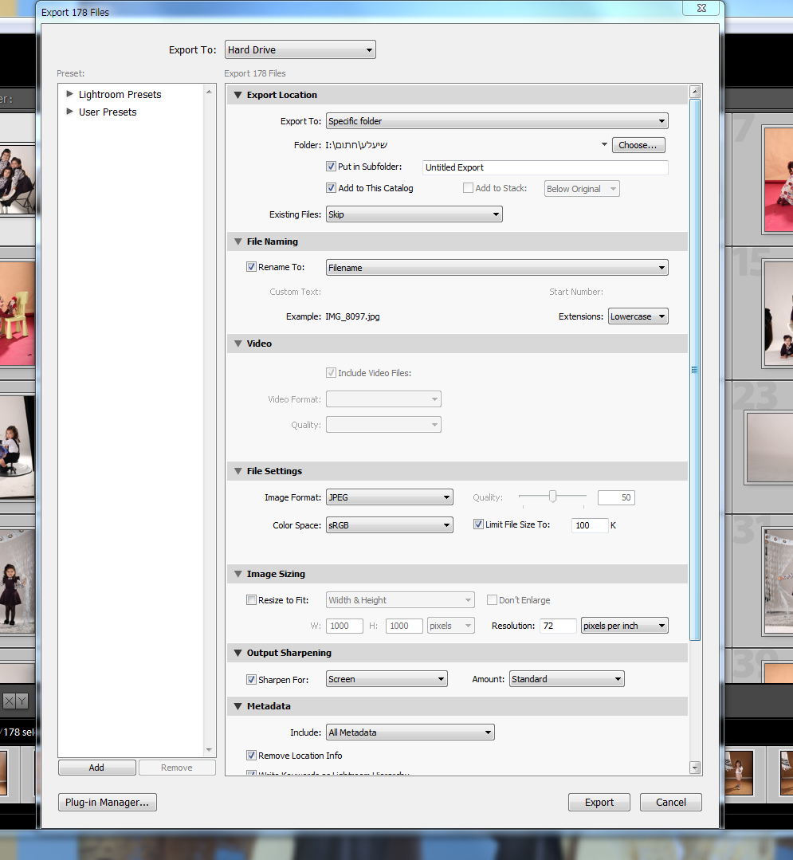793x860 pixels.
Task: Click the XY compare view icon in Lightroom
Action: (x=15, y=701)
